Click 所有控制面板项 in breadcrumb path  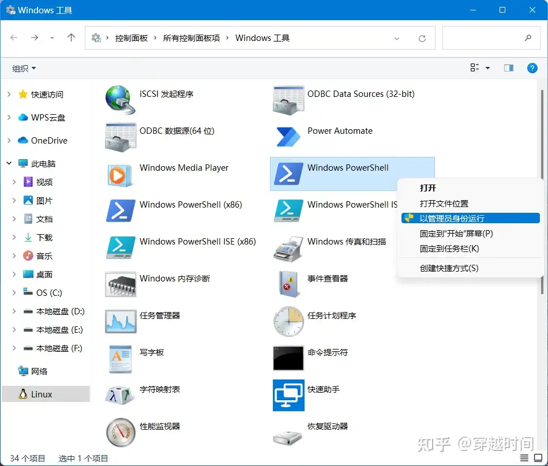[x=192, y=38]
